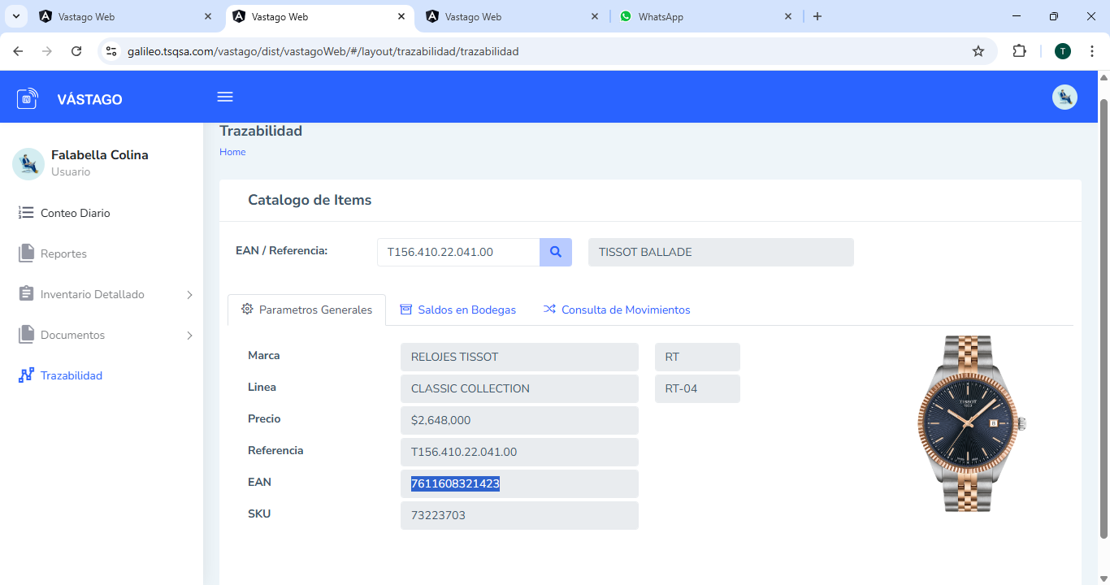Click the gear icon on Parametros Generales
1110x585 pixels.
[x=247, y=310]
